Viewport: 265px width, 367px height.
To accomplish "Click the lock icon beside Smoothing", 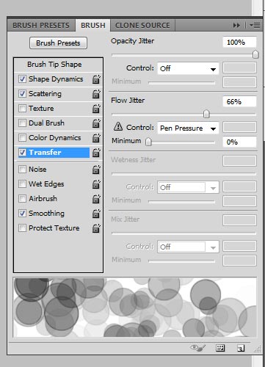I will [96, 214].
